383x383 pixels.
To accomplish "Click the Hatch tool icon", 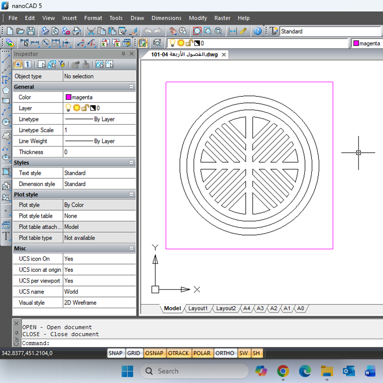I will [x=6, y=172].
